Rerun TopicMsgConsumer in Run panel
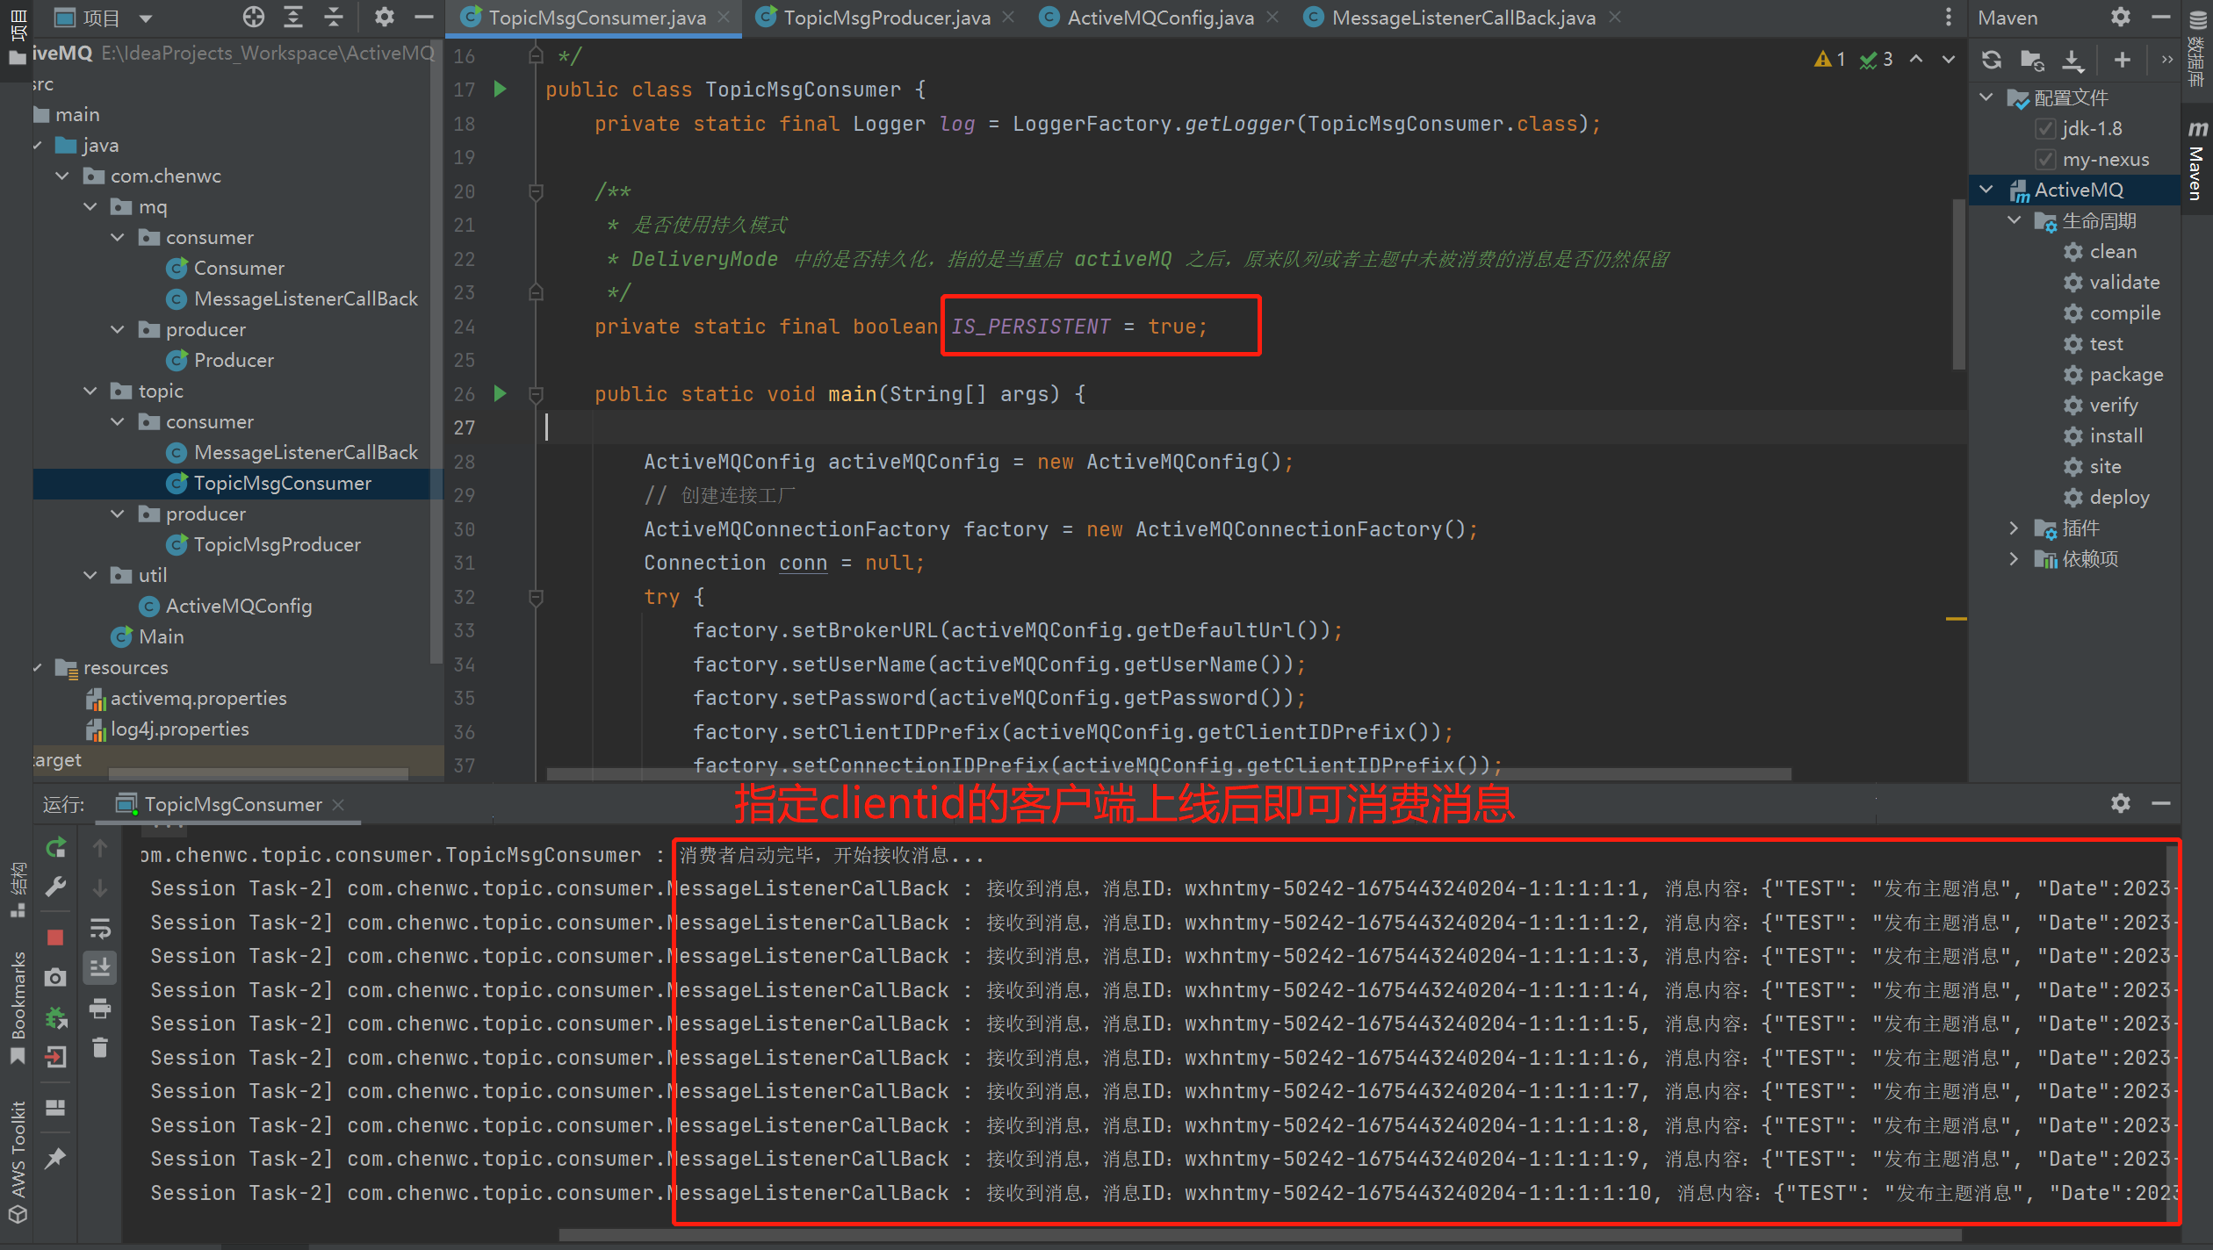 click(55, 847)
